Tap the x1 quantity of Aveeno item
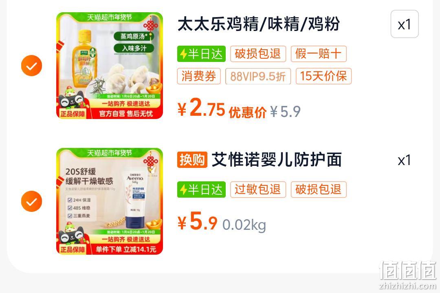 [x=405, y=160]
